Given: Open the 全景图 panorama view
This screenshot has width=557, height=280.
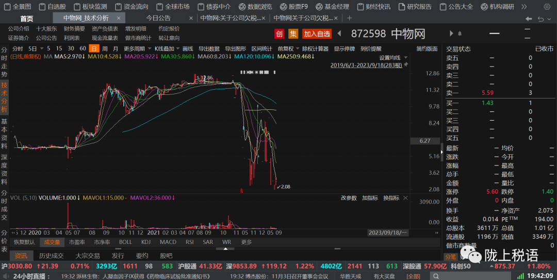Looking at the screenshot, I should [x=18, y=6].
